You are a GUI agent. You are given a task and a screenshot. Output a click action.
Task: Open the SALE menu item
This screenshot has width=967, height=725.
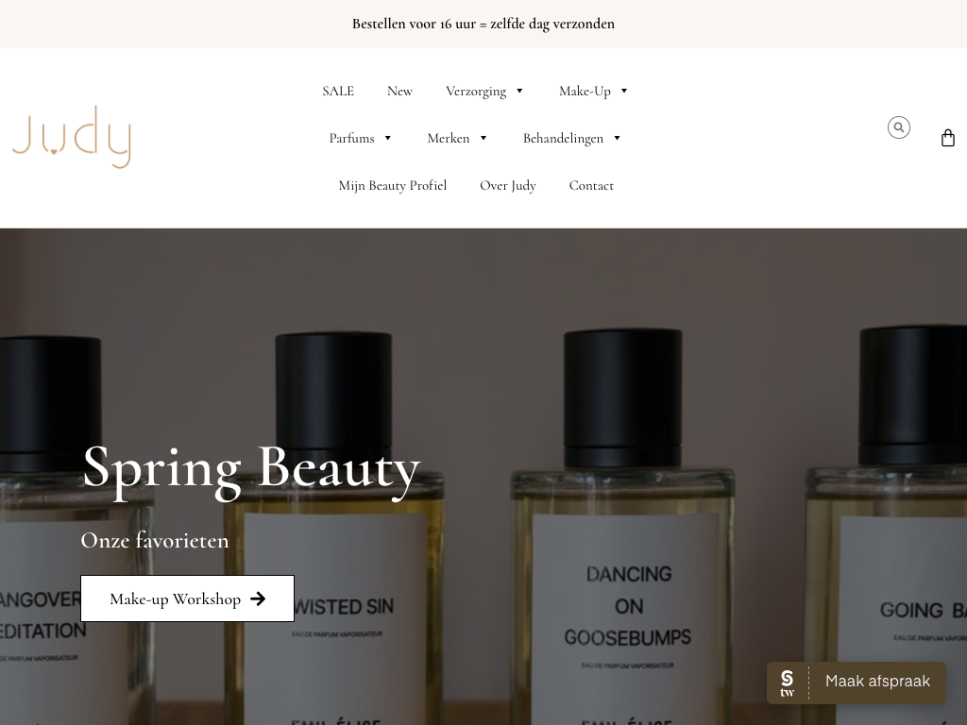[x=338, y=92]
